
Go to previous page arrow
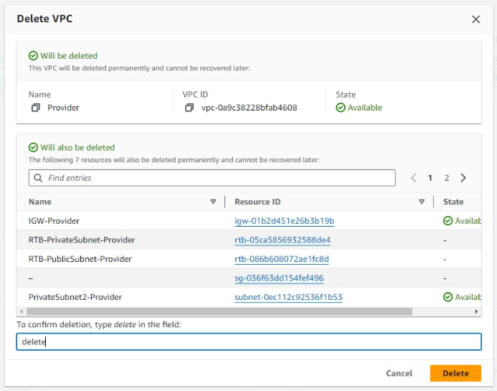pos(413,178)
